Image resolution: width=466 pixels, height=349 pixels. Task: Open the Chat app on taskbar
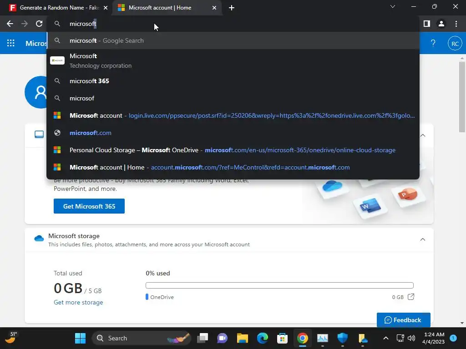pyautogui.click(x=222, y=338)
